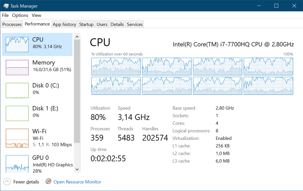Click the Resource Monitor icon

pyautogui.click(x=49, y=182)
